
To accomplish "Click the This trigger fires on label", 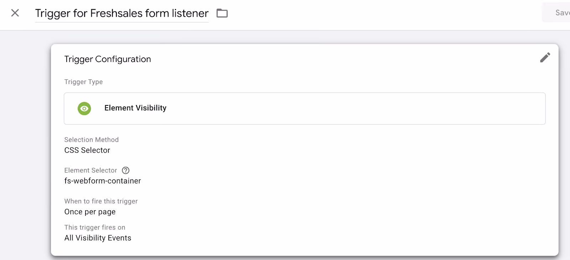I will tap(95, 227).
